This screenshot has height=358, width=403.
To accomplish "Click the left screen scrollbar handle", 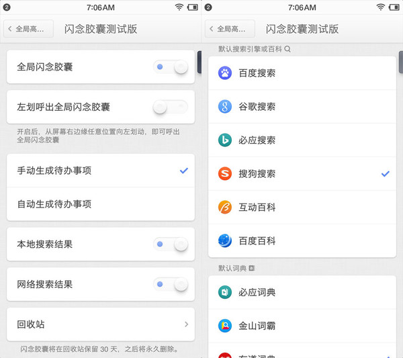I will tap(199, 62).
